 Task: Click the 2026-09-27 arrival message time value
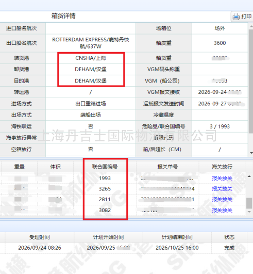point(221,104)
